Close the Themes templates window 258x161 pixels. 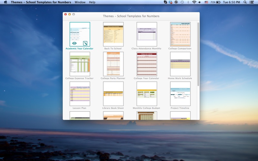tap(65, 14)
